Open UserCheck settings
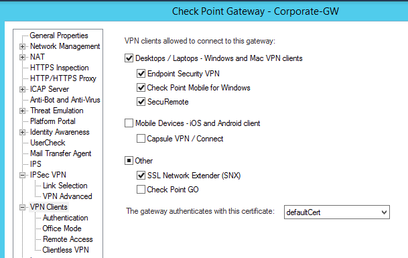The height and width of the screenshot is (258, 408). [48, 143]
